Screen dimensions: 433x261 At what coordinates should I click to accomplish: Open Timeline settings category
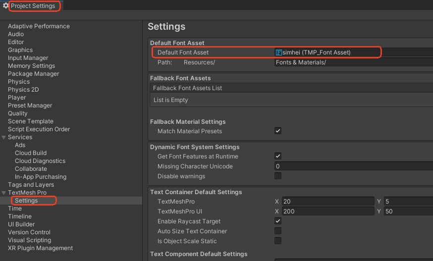(x=20, y=216)
